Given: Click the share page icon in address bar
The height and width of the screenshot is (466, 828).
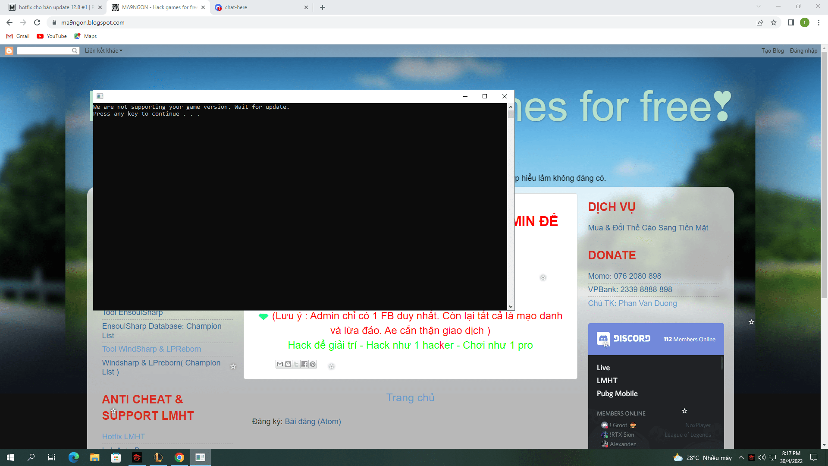Looking at the screenshot, I should tap(760, 22).
